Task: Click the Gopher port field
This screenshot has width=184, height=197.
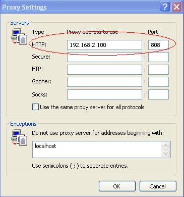Action: click(x=158, y=82)
